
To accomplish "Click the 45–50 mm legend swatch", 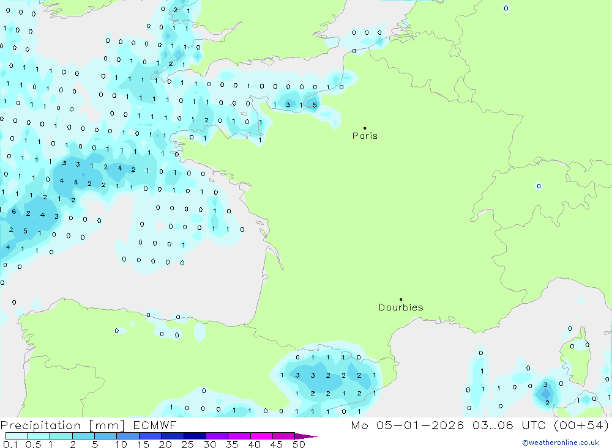I will click(284, 436).
